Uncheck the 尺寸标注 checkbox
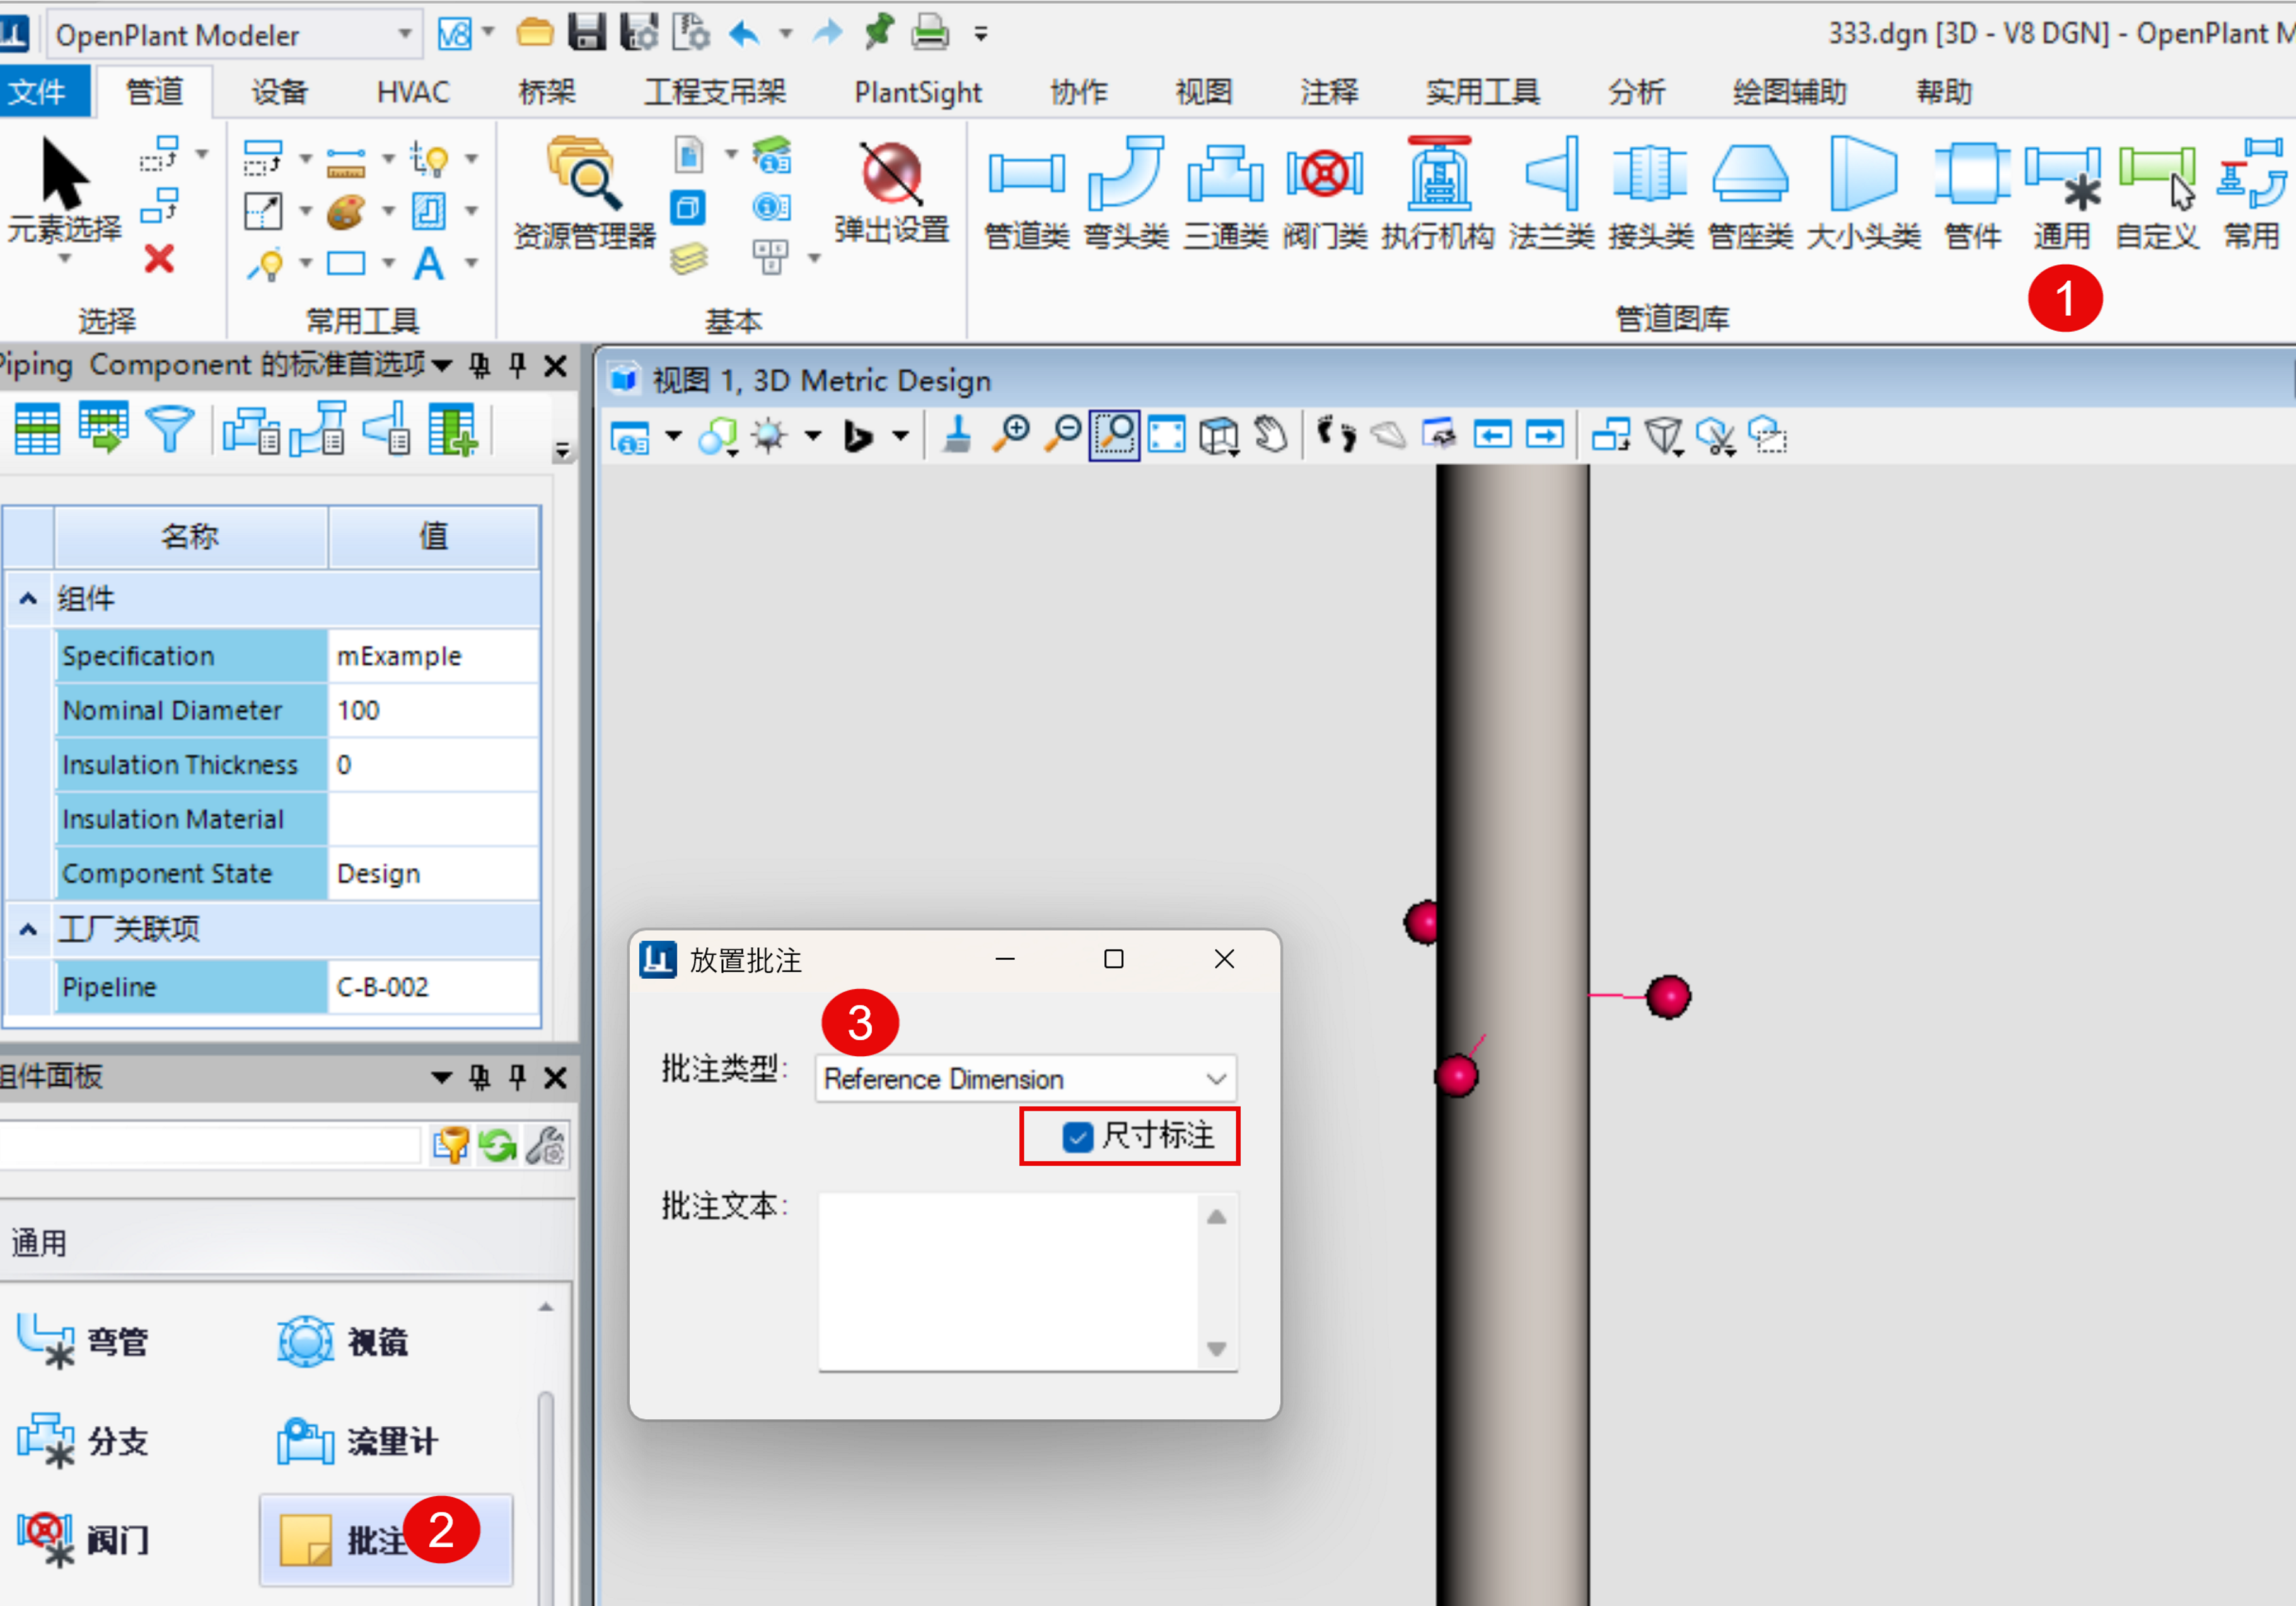The height and width of the screenshot is (1606, 2296). pos(1077,1136)
